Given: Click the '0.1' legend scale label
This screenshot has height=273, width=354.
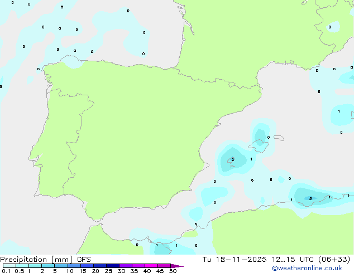Looking at the screenshot, I should [x=6, y=271].
